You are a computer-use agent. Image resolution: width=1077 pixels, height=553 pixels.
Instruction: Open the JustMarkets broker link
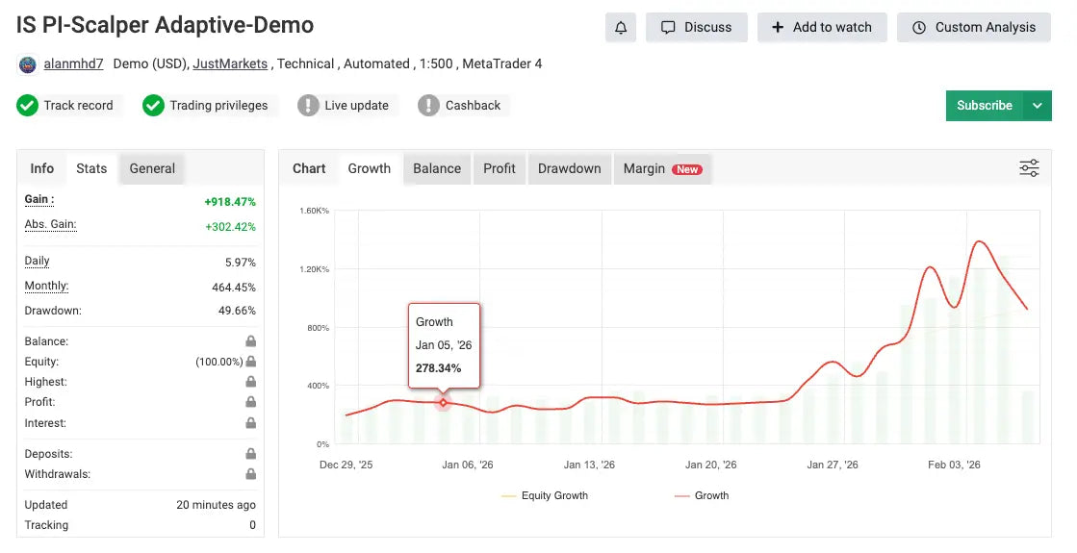pos(231,64)
